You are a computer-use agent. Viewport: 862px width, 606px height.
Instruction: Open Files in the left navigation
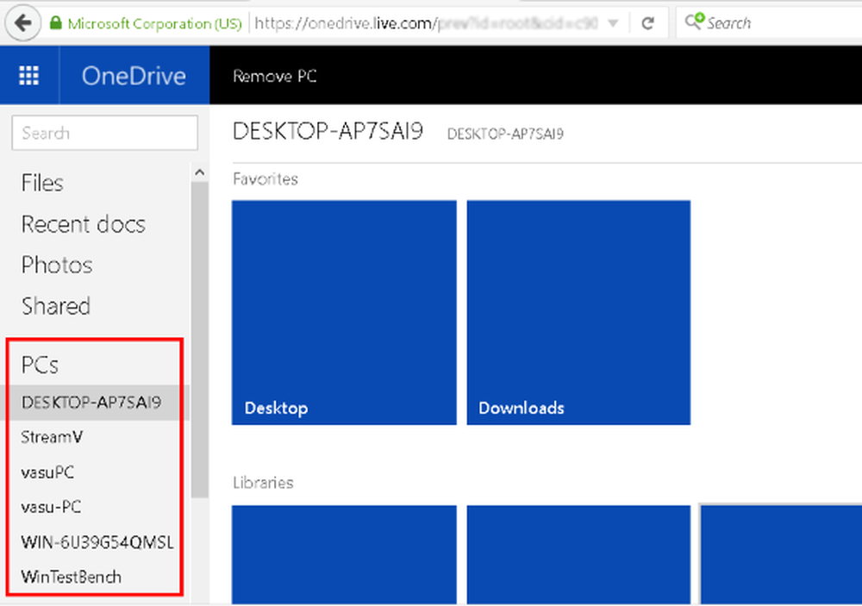click(42, 183)
